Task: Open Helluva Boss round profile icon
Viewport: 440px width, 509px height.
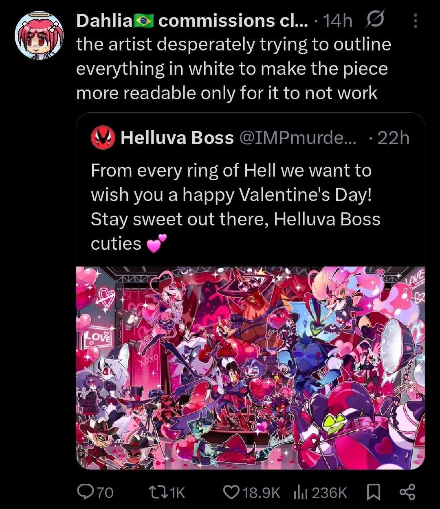Action: (x=103, y=138)
